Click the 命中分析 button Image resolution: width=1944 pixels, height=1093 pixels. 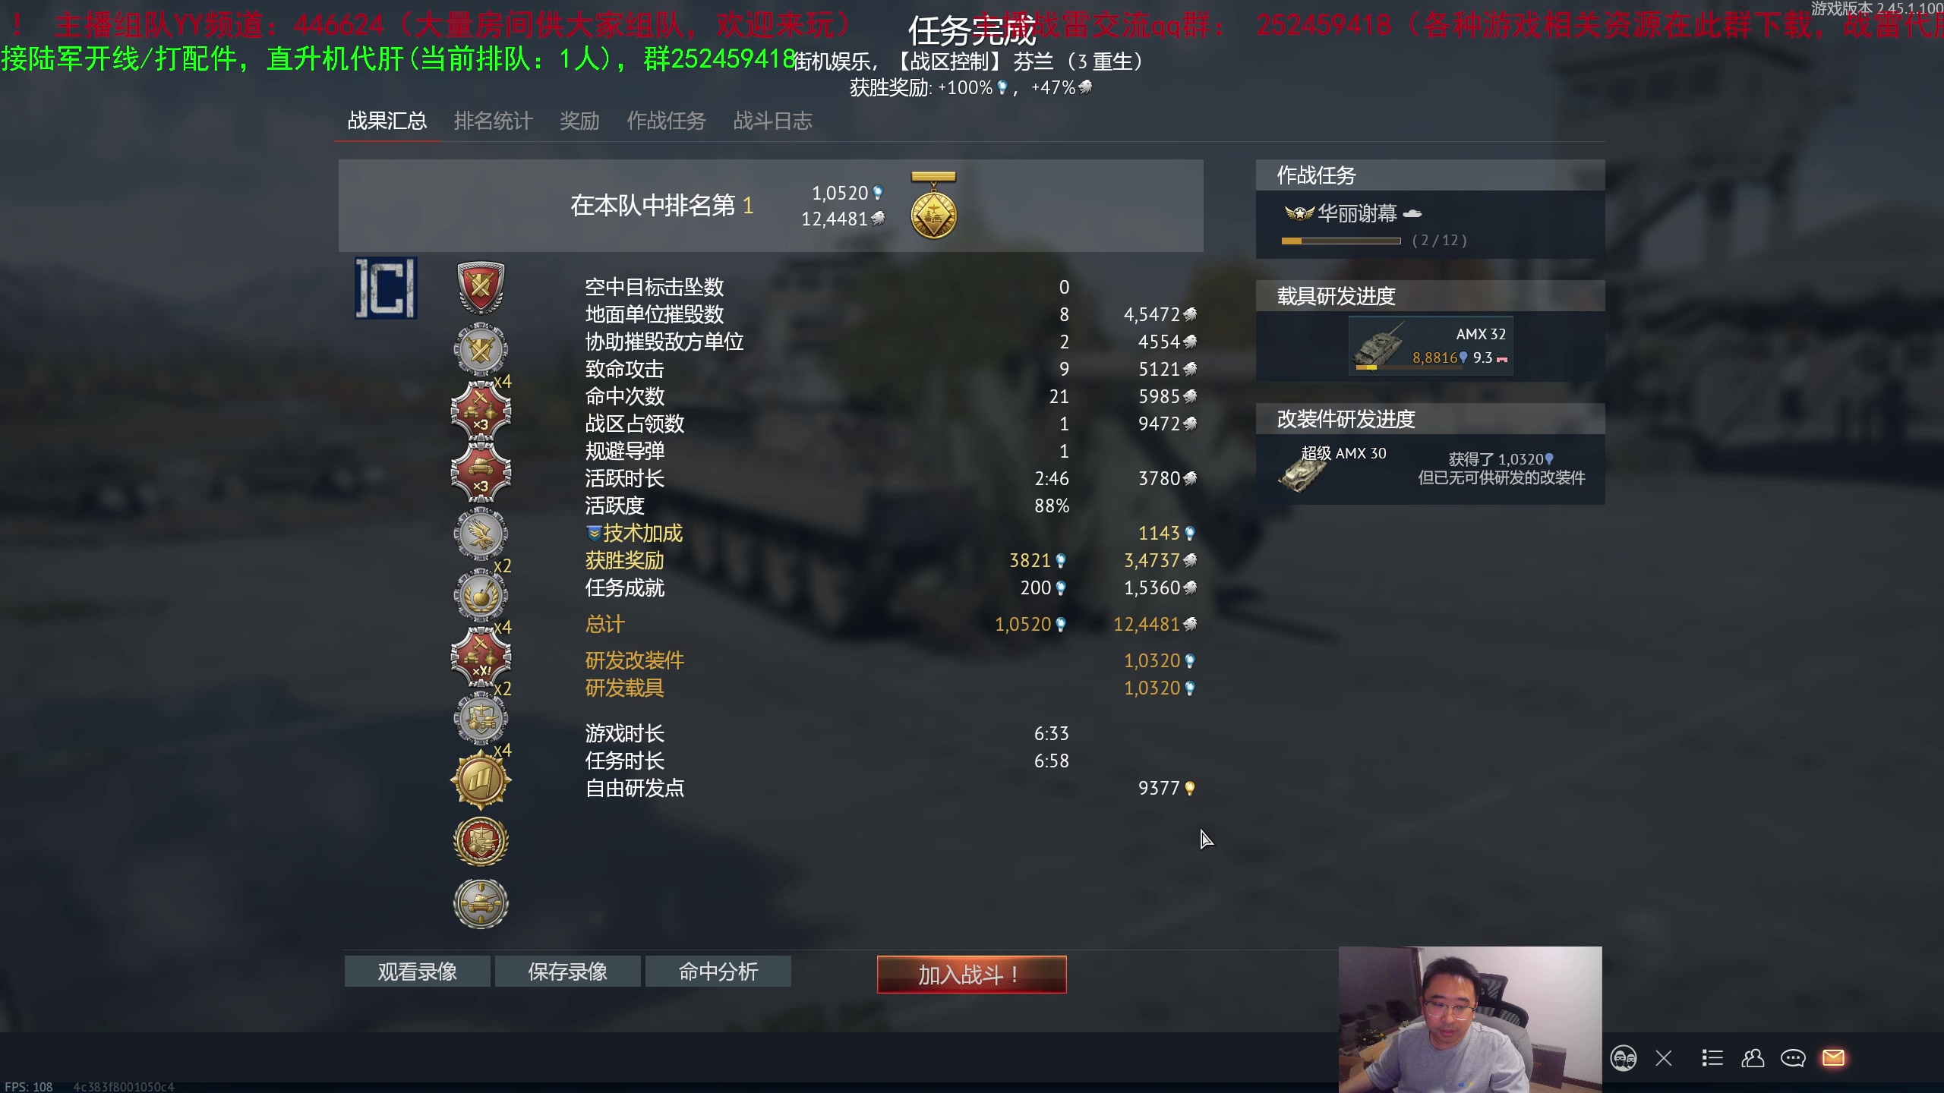(x=718, y=972)
